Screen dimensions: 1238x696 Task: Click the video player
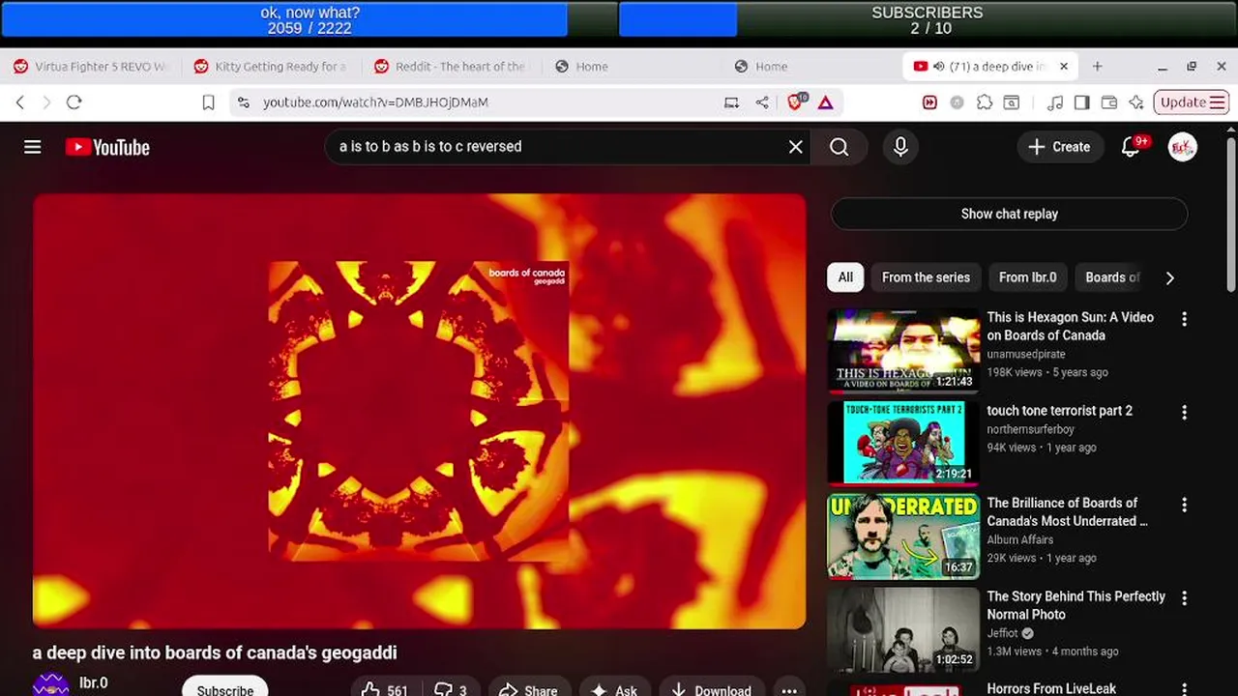[419, 411]
